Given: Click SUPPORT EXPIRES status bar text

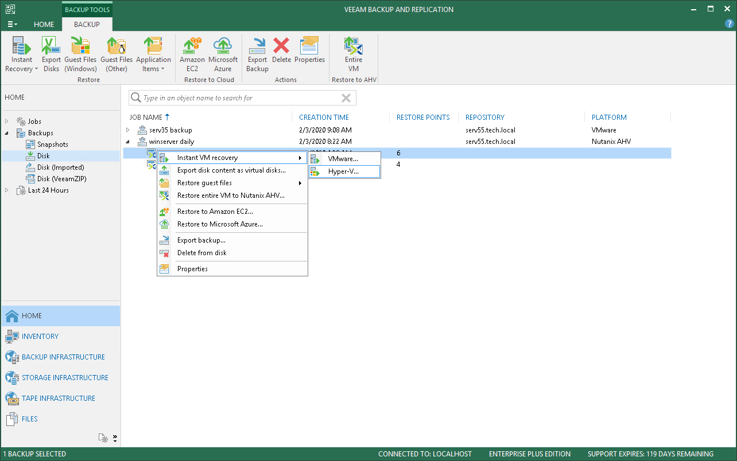Looking at the screenshot, I should coord(650,454).
